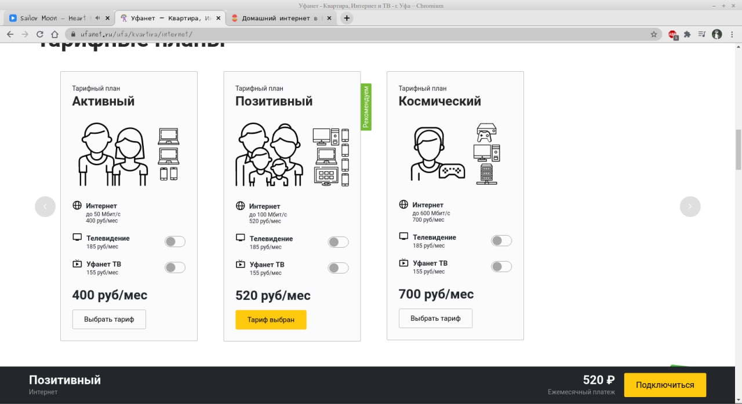Click the TV icon beside Телевидение in Активный

(x=77, y=237)
